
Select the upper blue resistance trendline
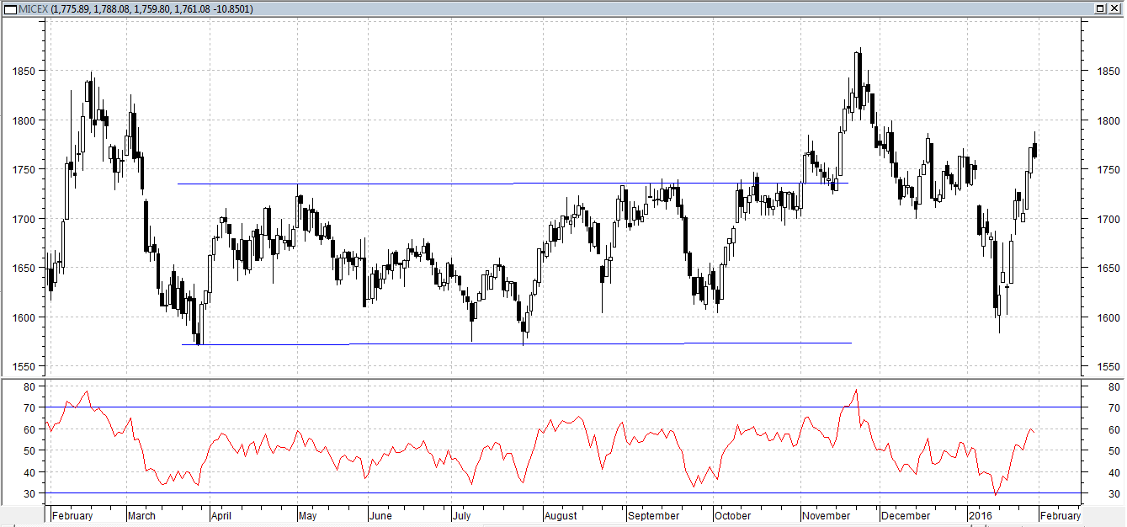pos(421,184)
